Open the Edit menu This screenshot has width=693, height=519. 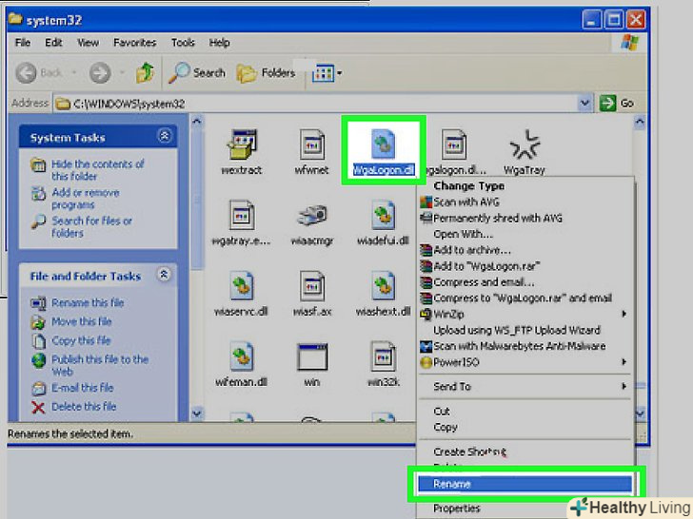pos(53,43)
